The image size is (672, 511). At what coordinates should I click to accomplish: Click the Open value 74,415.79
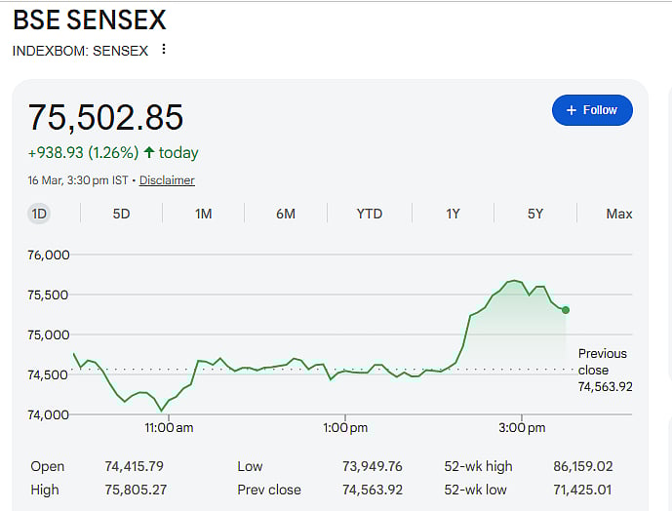pyautogui.click(x=134, y=466)
